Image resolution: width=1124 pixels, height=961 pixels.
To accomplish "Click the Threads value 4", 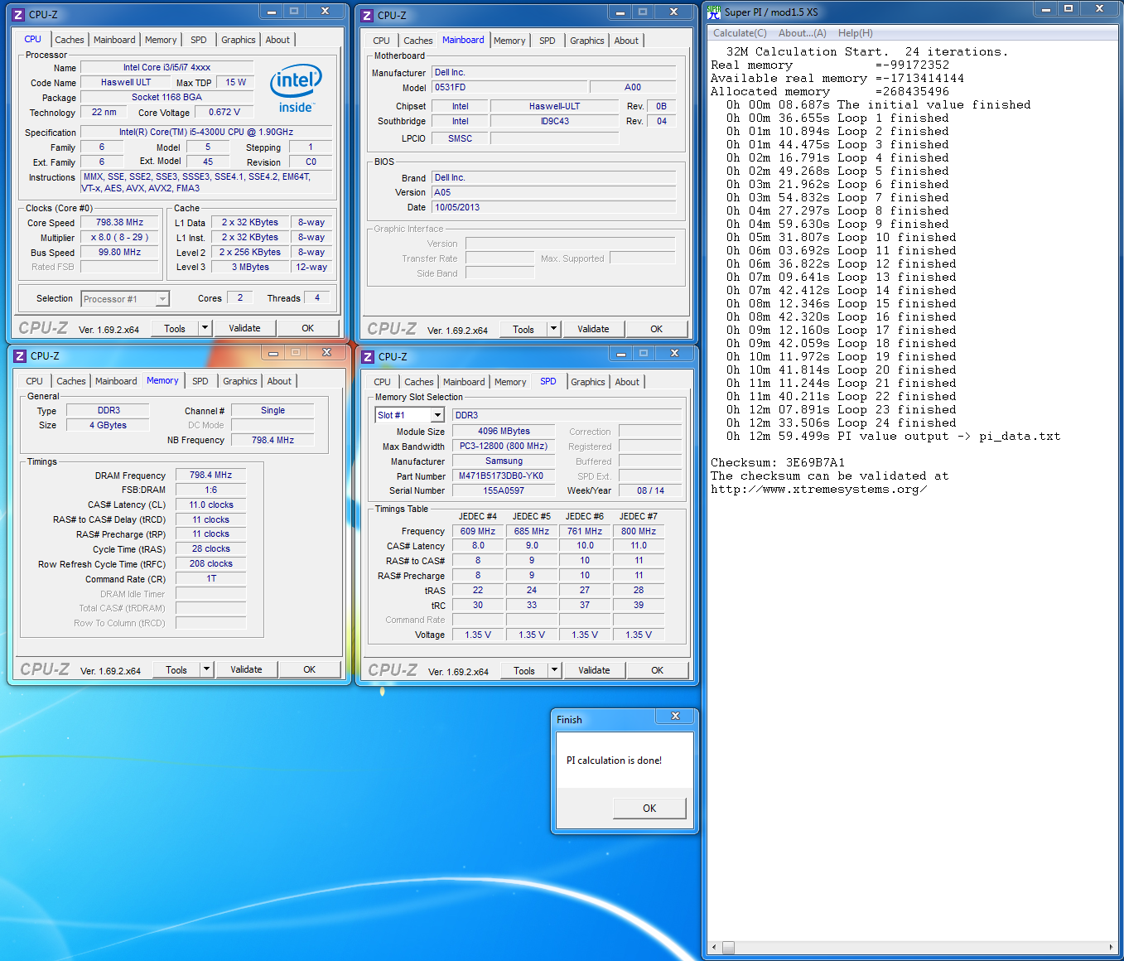I will click(x=316, y=297).
